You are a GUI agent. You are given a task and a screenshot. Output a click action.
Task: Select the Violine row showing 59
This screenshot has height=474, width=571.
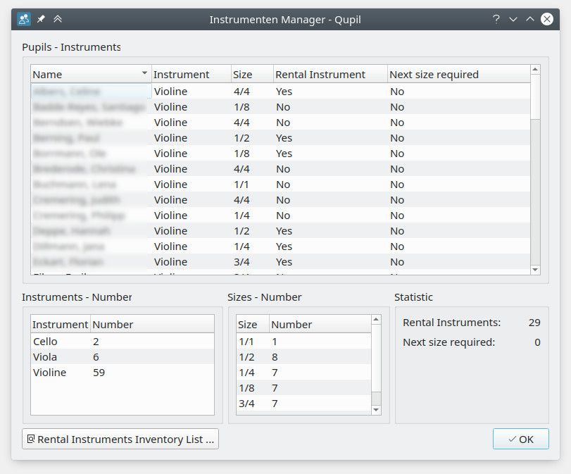[123, 373]
